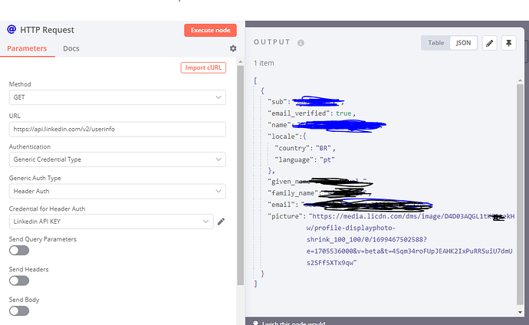Image resolution: width=529 pixels, height=325 pixels.
Task: Open the Docs tab
Action: pos(71,48)
